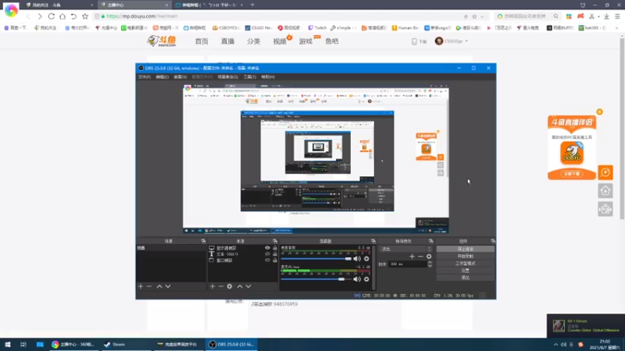
Task: Open desktop audio settings gear
Action: tap(366, 259)
